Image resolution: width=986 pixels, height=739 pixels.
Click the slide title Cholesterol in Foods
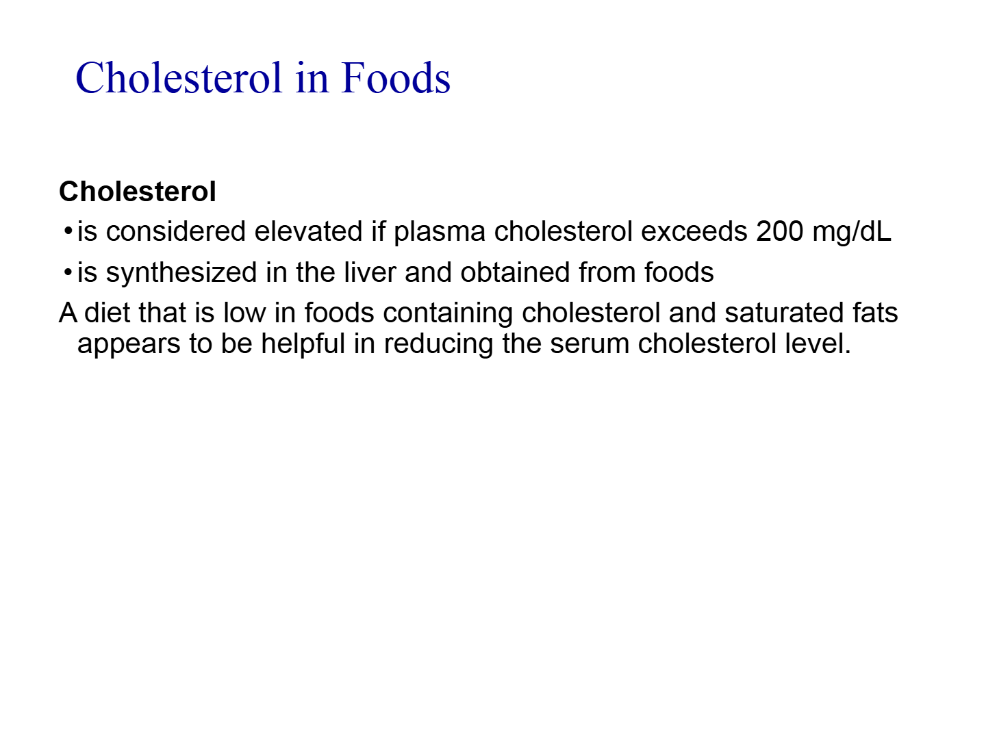[263, 77]
